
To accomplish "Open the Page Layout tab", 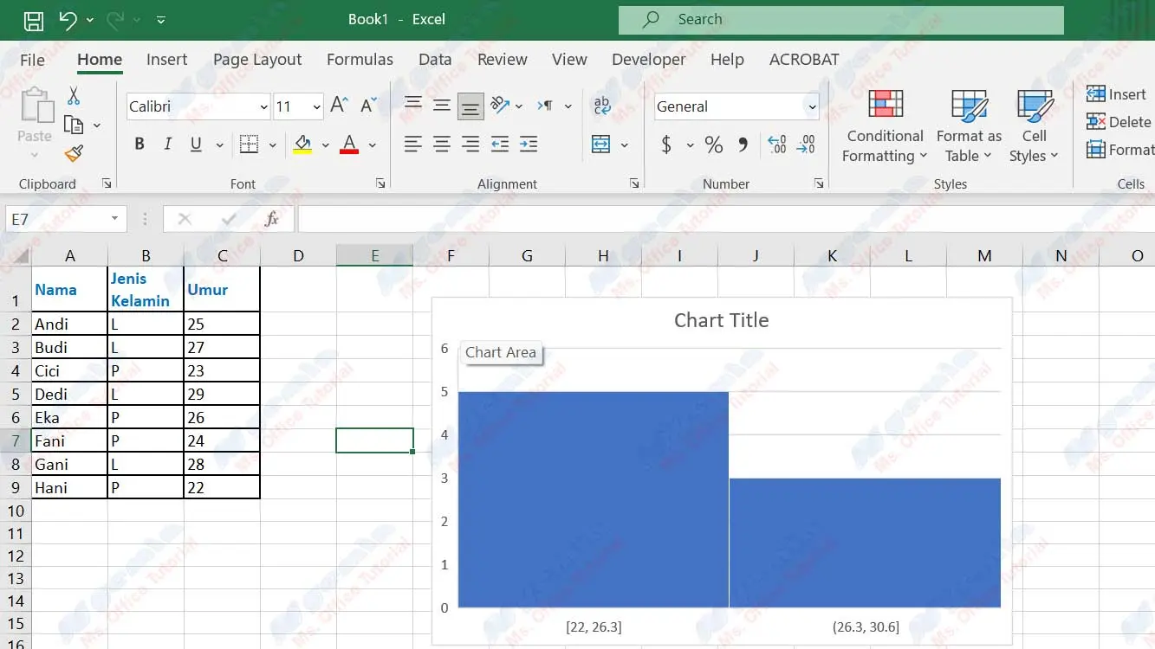I will click(x=257, y=59).
